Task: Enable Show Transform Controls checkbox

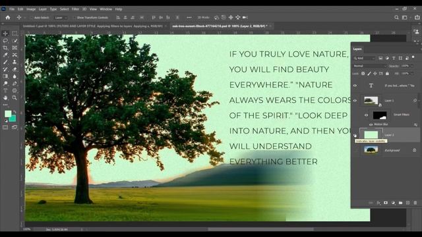Action: coord(74,18)
